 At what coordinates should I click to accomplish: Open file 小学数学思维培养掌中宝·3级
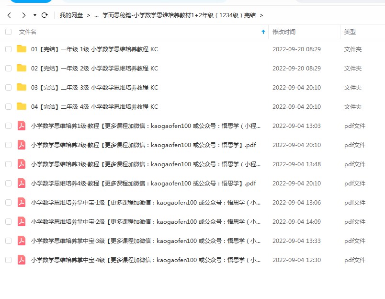146,241
